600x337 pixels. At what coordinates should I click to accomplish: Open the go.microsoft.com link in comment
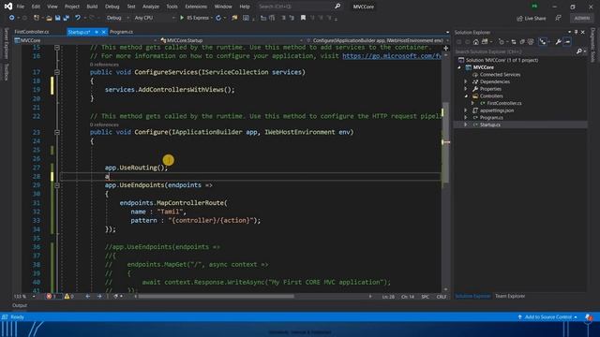point(392,56)
